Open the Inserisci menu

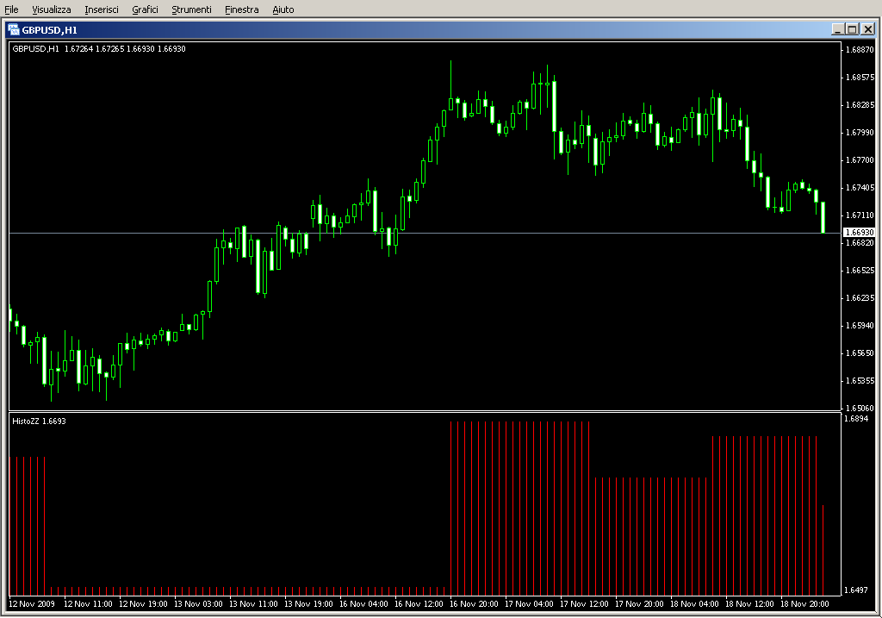click(102, 9)
